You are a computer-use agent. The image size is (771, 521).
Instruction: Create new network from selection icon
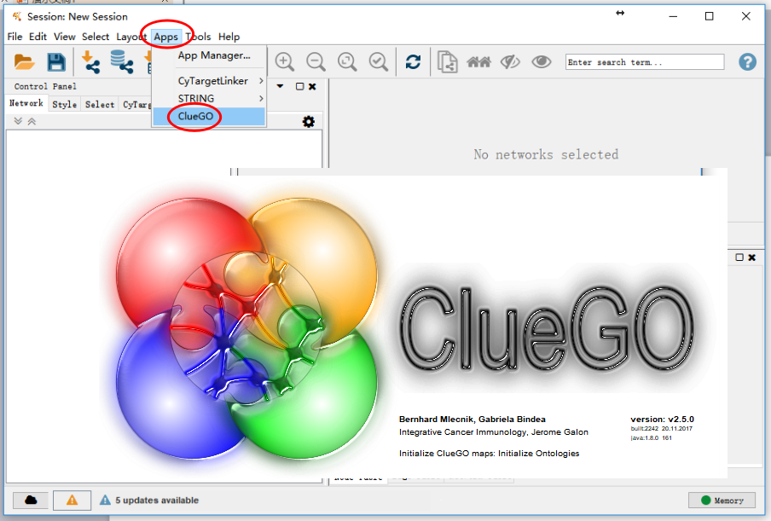tap(448, 62)
